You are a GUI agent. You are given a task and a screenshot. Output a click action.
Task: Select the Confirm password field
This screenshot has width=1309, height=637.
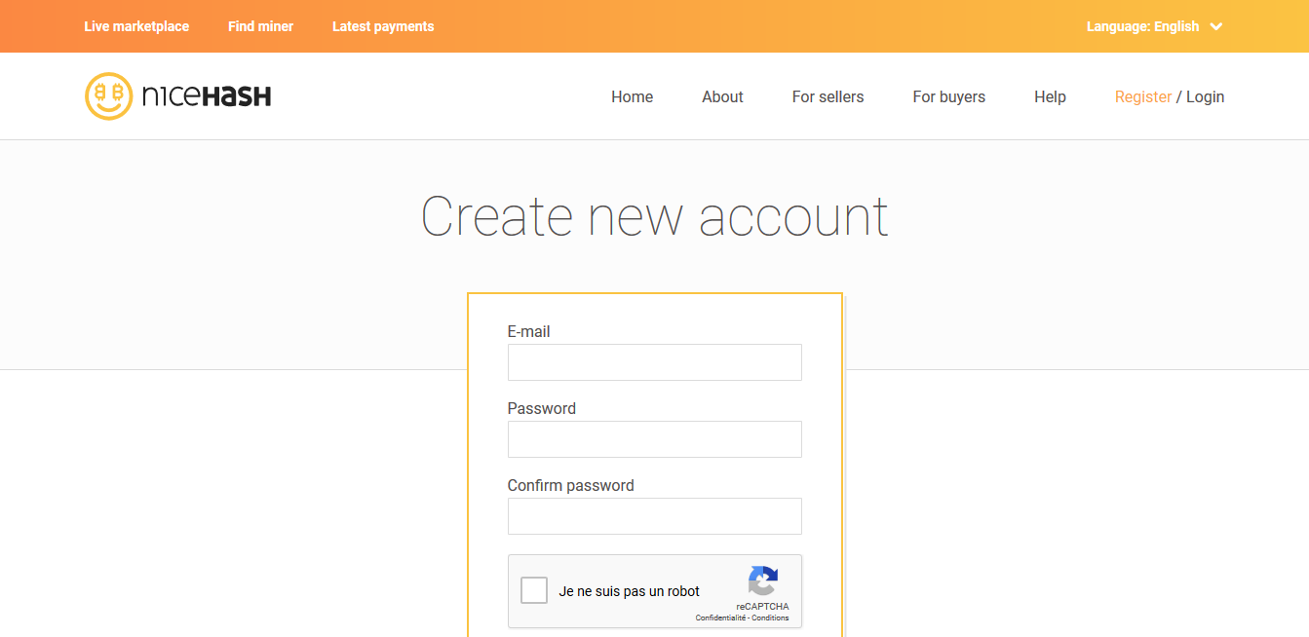point(655,516)
